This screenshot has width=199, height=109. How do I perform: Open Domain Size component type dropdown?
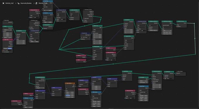(86, 37)
